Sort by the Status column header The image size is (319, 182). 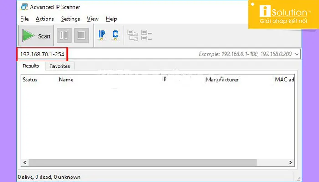pos(39,80)
